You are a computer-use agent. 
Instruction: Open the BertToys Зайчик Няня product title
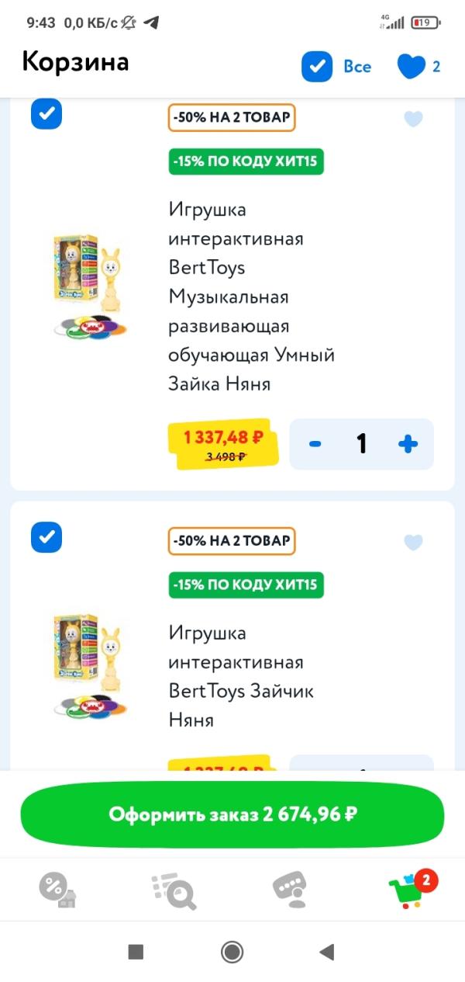pos(241,676)
